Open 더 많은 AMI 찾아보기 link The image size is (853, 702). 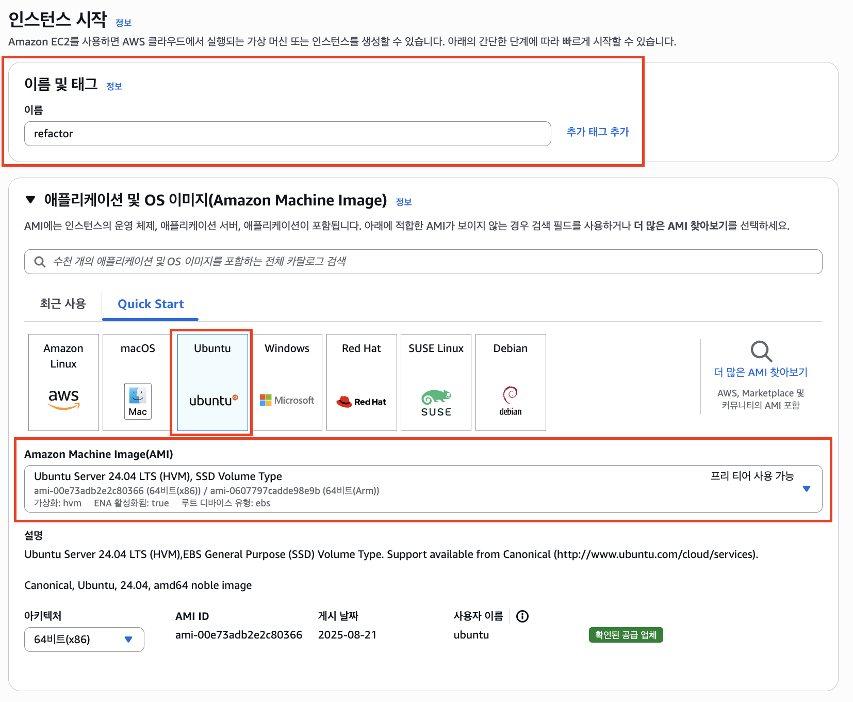click(x=761, y=372)
